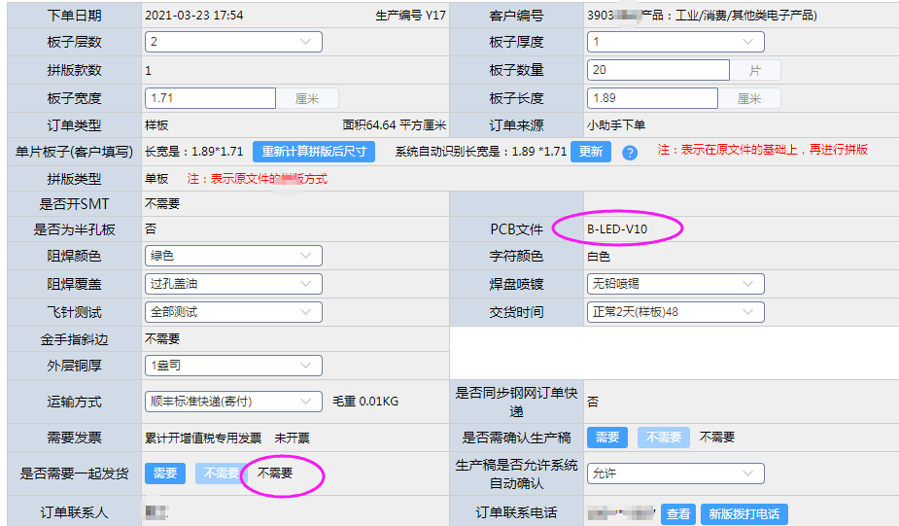Screen dimensions: 899x526
Task: Click 查看 button beside order phone number
Action: click(677, 513)
